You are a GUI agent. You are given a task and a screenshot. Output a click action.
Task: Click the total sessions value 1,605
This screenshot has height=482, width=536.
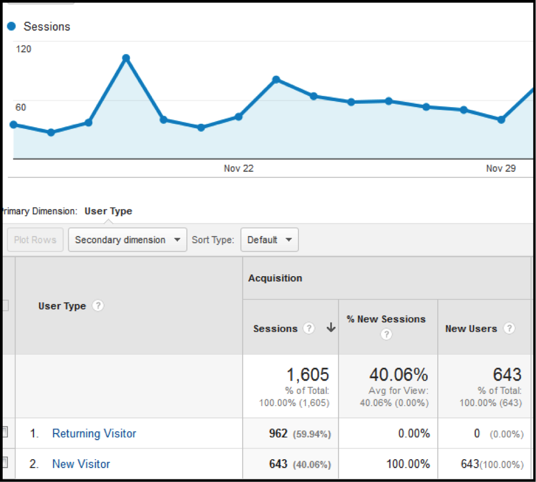[308, 374]
